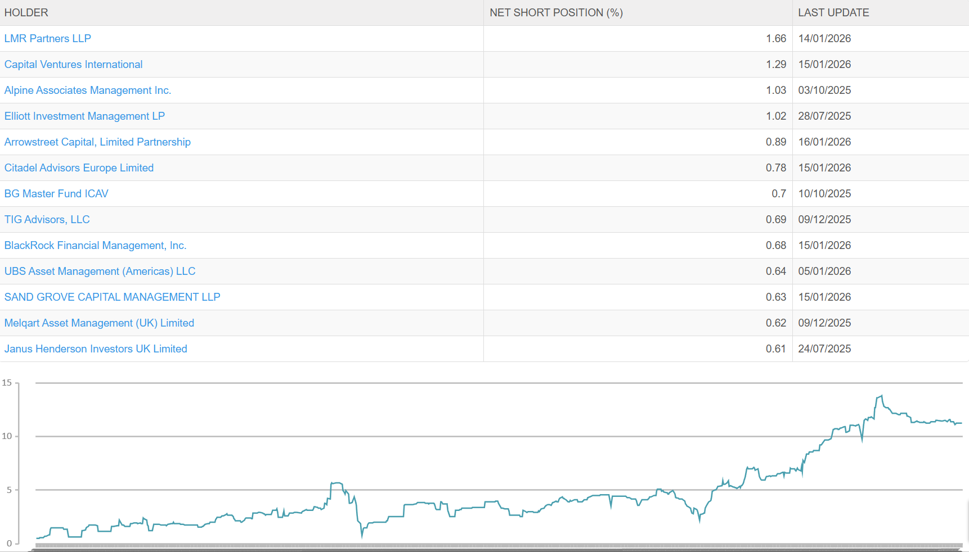
Task: Select the 1.66 net short position cell
Action: (x=777, y=38)
